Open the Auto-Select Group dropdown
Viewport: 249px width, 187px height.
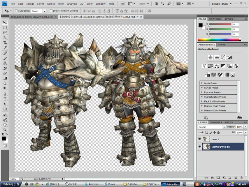click(x=44, y=11)
